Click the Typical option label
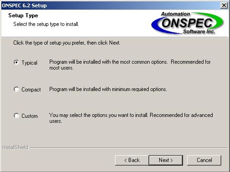The height and width of the screenshot is (172, 230). coord(29,63)
